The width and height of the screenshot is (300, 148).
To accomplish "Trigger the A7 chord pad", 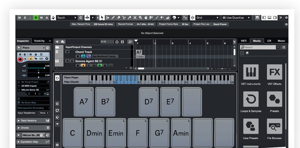I will click(x=84, y=102).
